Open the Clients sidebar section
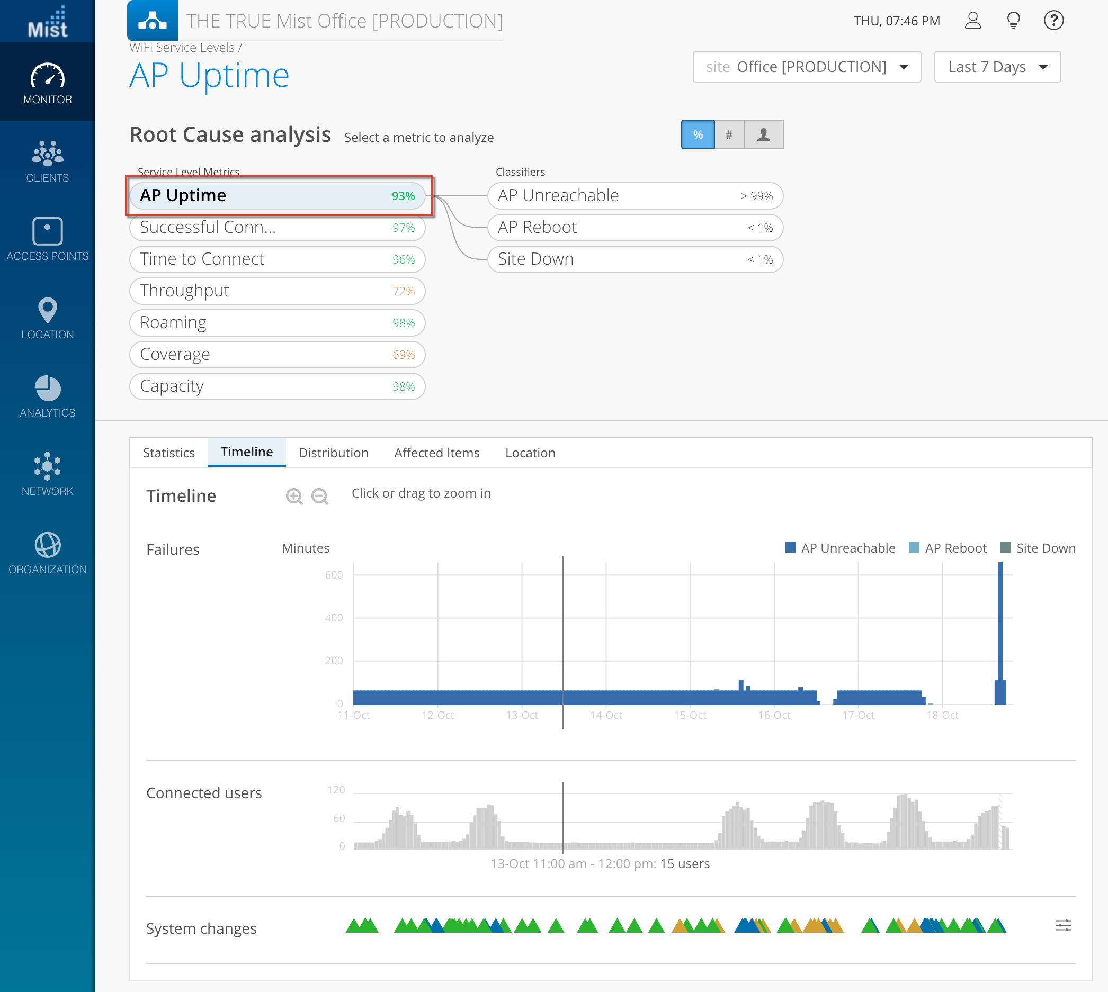This screenshot has height=992, width=1108. point(48,162)
